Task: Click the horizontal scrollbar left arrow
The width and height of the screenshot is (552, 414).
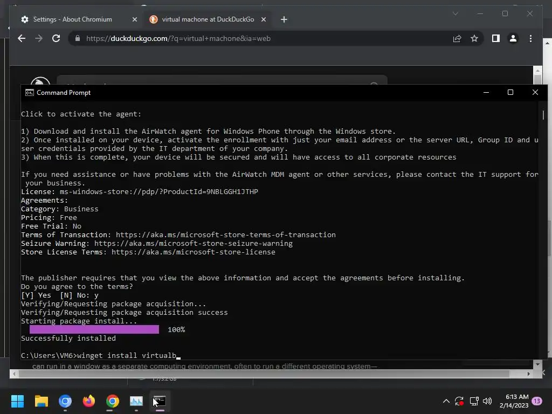Action: [13, 374]
